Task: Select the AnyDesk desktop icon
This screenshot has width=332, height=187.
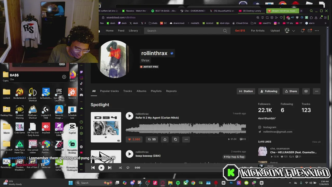Action: 46,128
